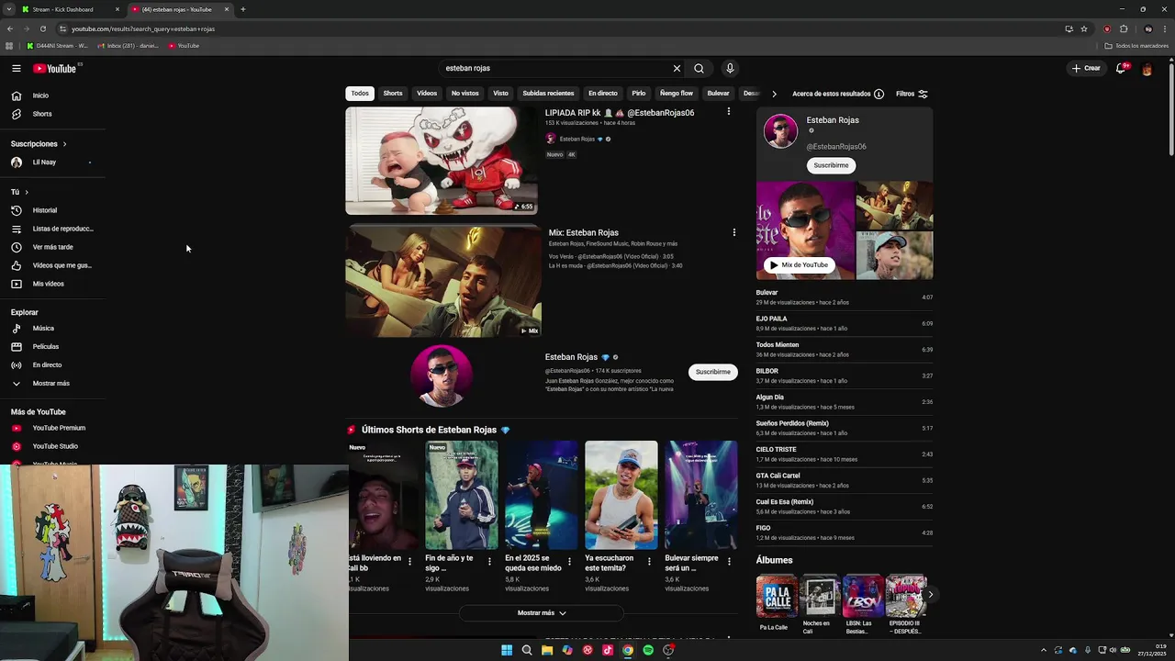Image resolution: width=1175 pixels, height=661 pixels.
Task: Bookmark this page with the star
Action: coord(1084,28)
